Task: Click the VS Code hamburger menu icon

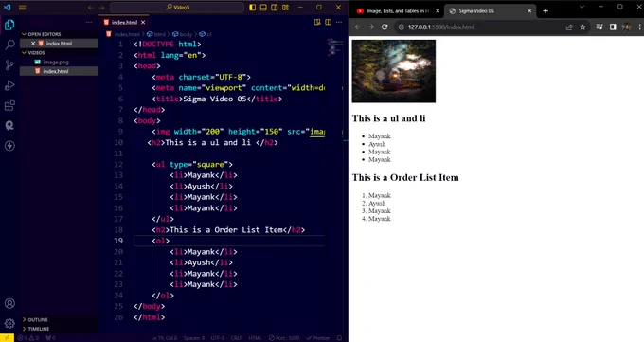Action: click(x=22, y=8)
